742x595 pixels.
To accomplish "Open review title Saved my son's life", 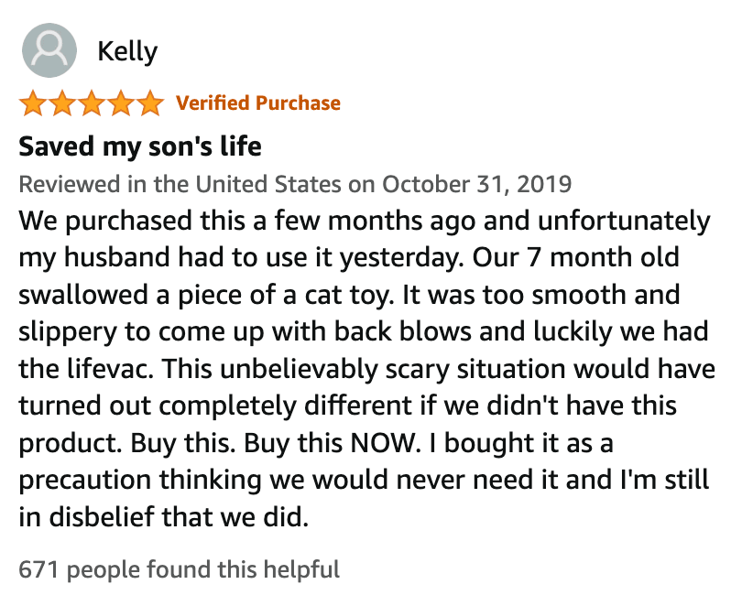I will (x=140, y=146).
